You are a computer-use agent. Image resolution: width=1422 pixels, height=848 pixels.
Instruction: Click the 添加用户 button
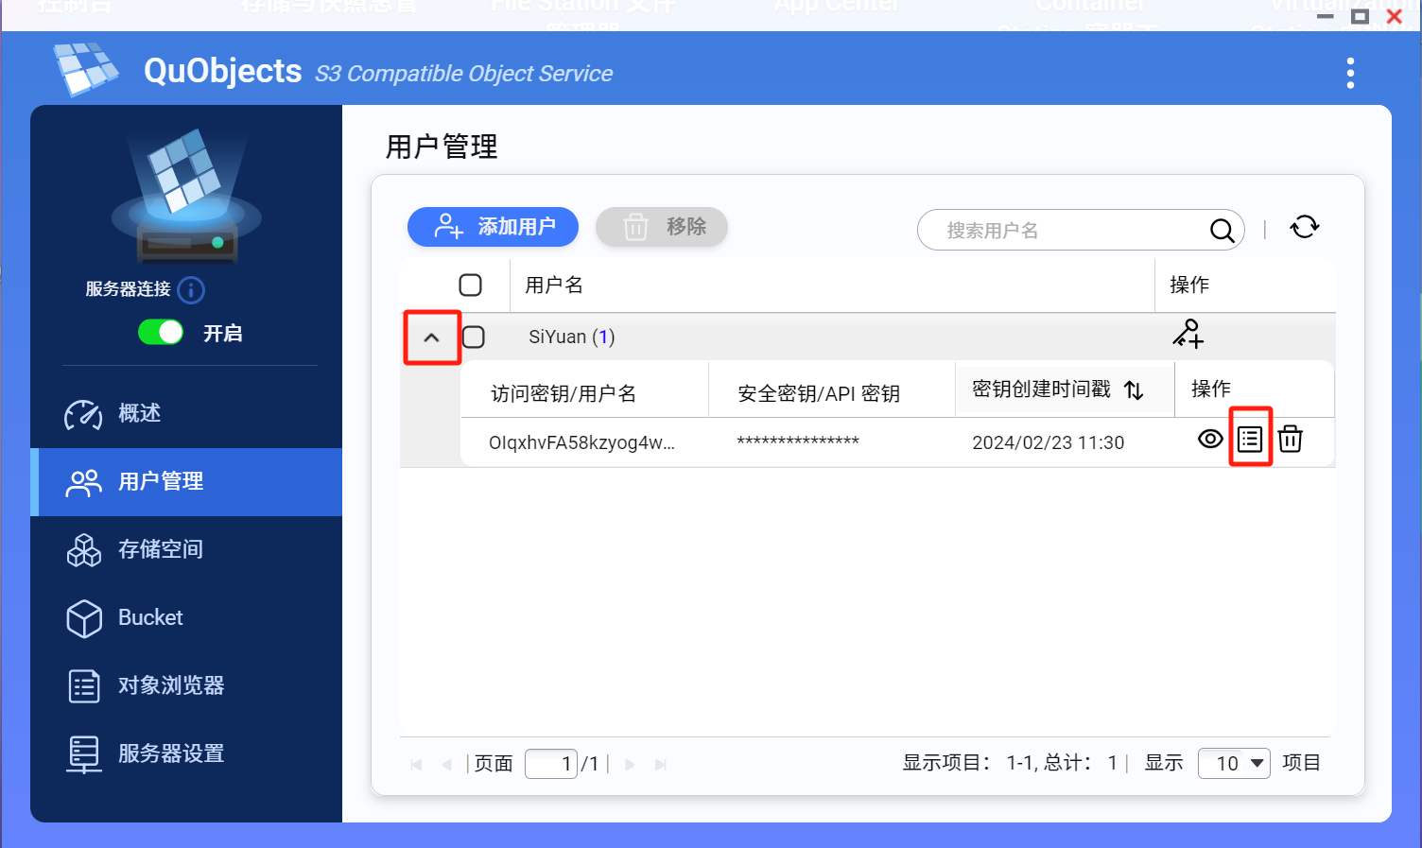click(x=493, y=227)
